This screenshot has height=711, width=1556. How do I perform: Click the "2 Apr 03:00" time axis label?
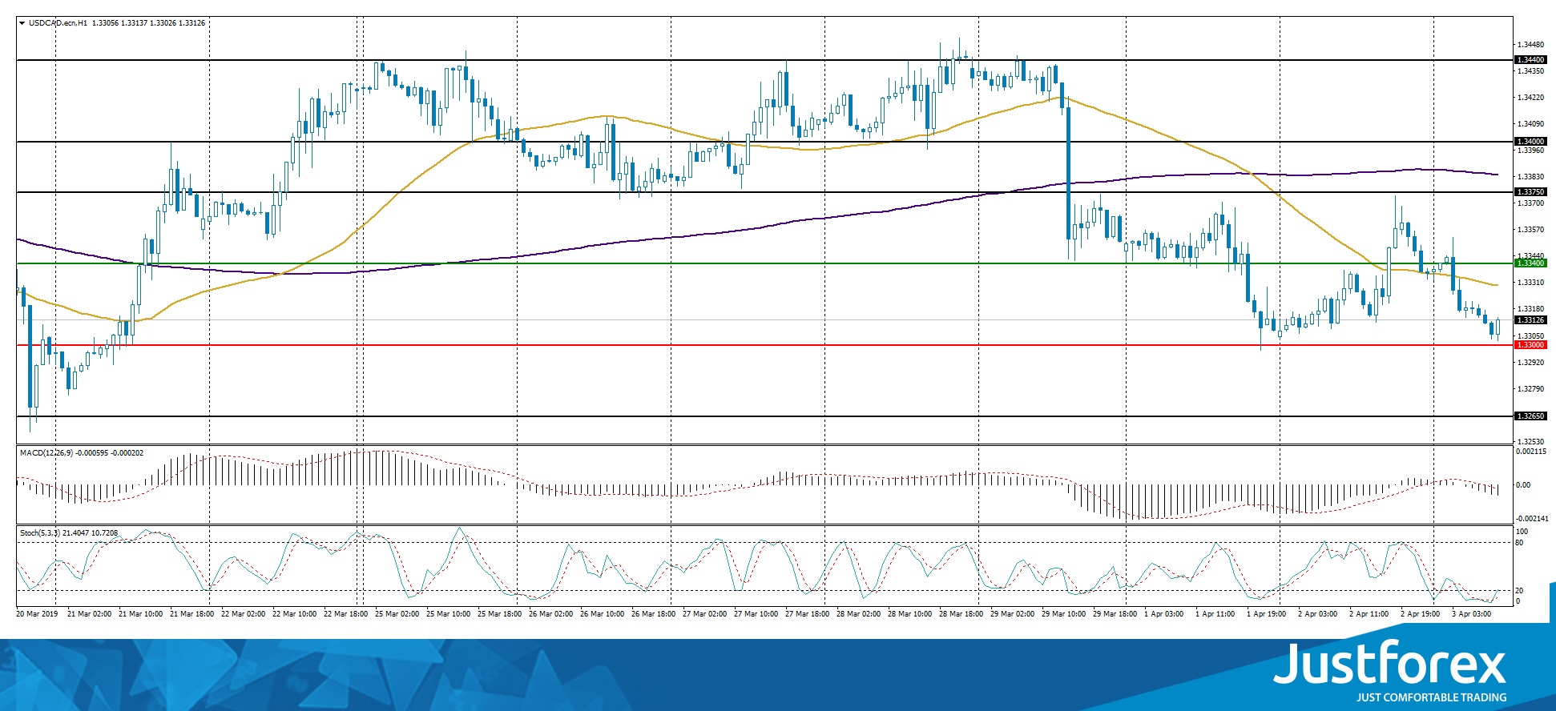point(1318,614)
